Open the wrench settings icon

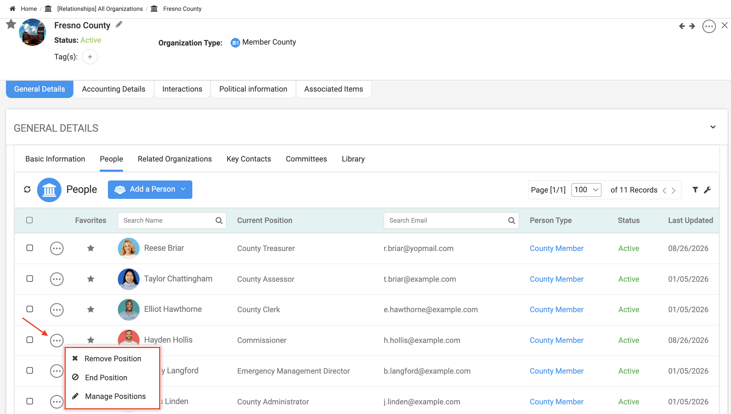pyautogui.click(x=707, y=190)
